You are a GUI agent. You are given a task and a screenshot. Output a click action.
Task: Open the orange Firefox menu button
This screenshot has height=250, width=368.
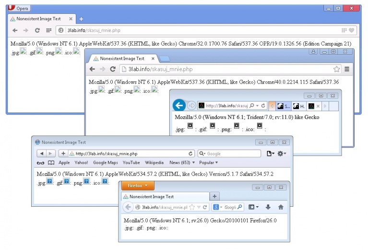click(137, 186)
